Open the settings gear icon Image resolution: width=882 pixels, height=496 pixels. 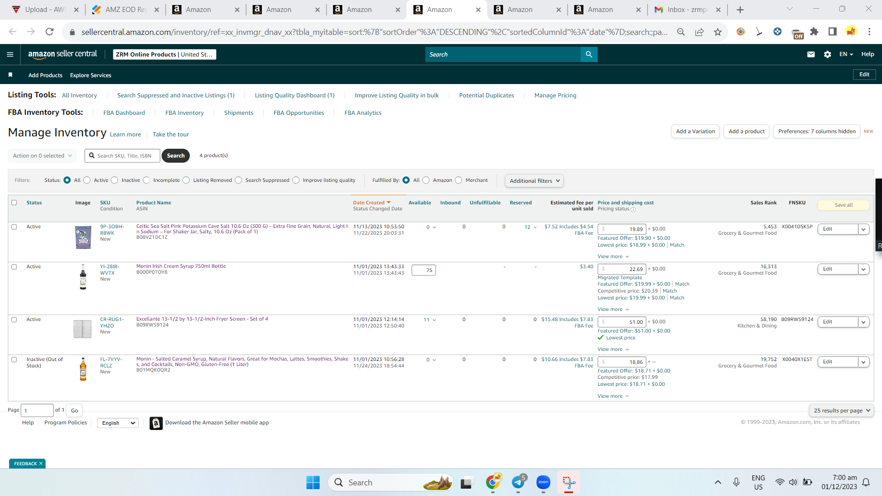827,54
